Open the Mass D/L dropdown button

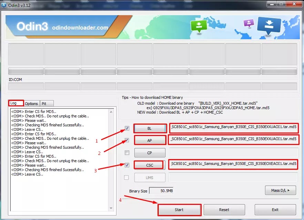[280, 190]
